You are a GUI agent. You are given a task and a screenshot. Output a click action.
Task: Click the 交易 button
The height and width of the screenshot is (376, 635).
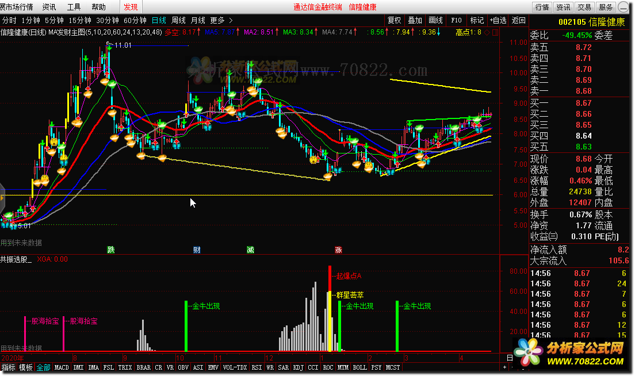coord(584,7)
